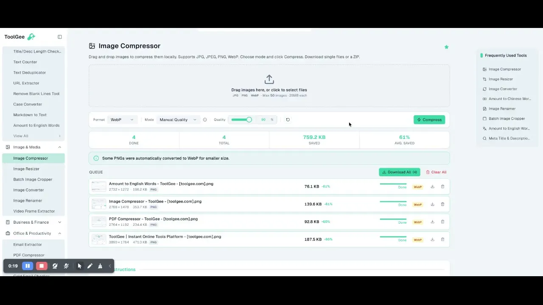The width and height of the screenshot is (543, 305).
Task: Delete the Instant Online Tools Platform row
Action: click(x=442, y=239)
